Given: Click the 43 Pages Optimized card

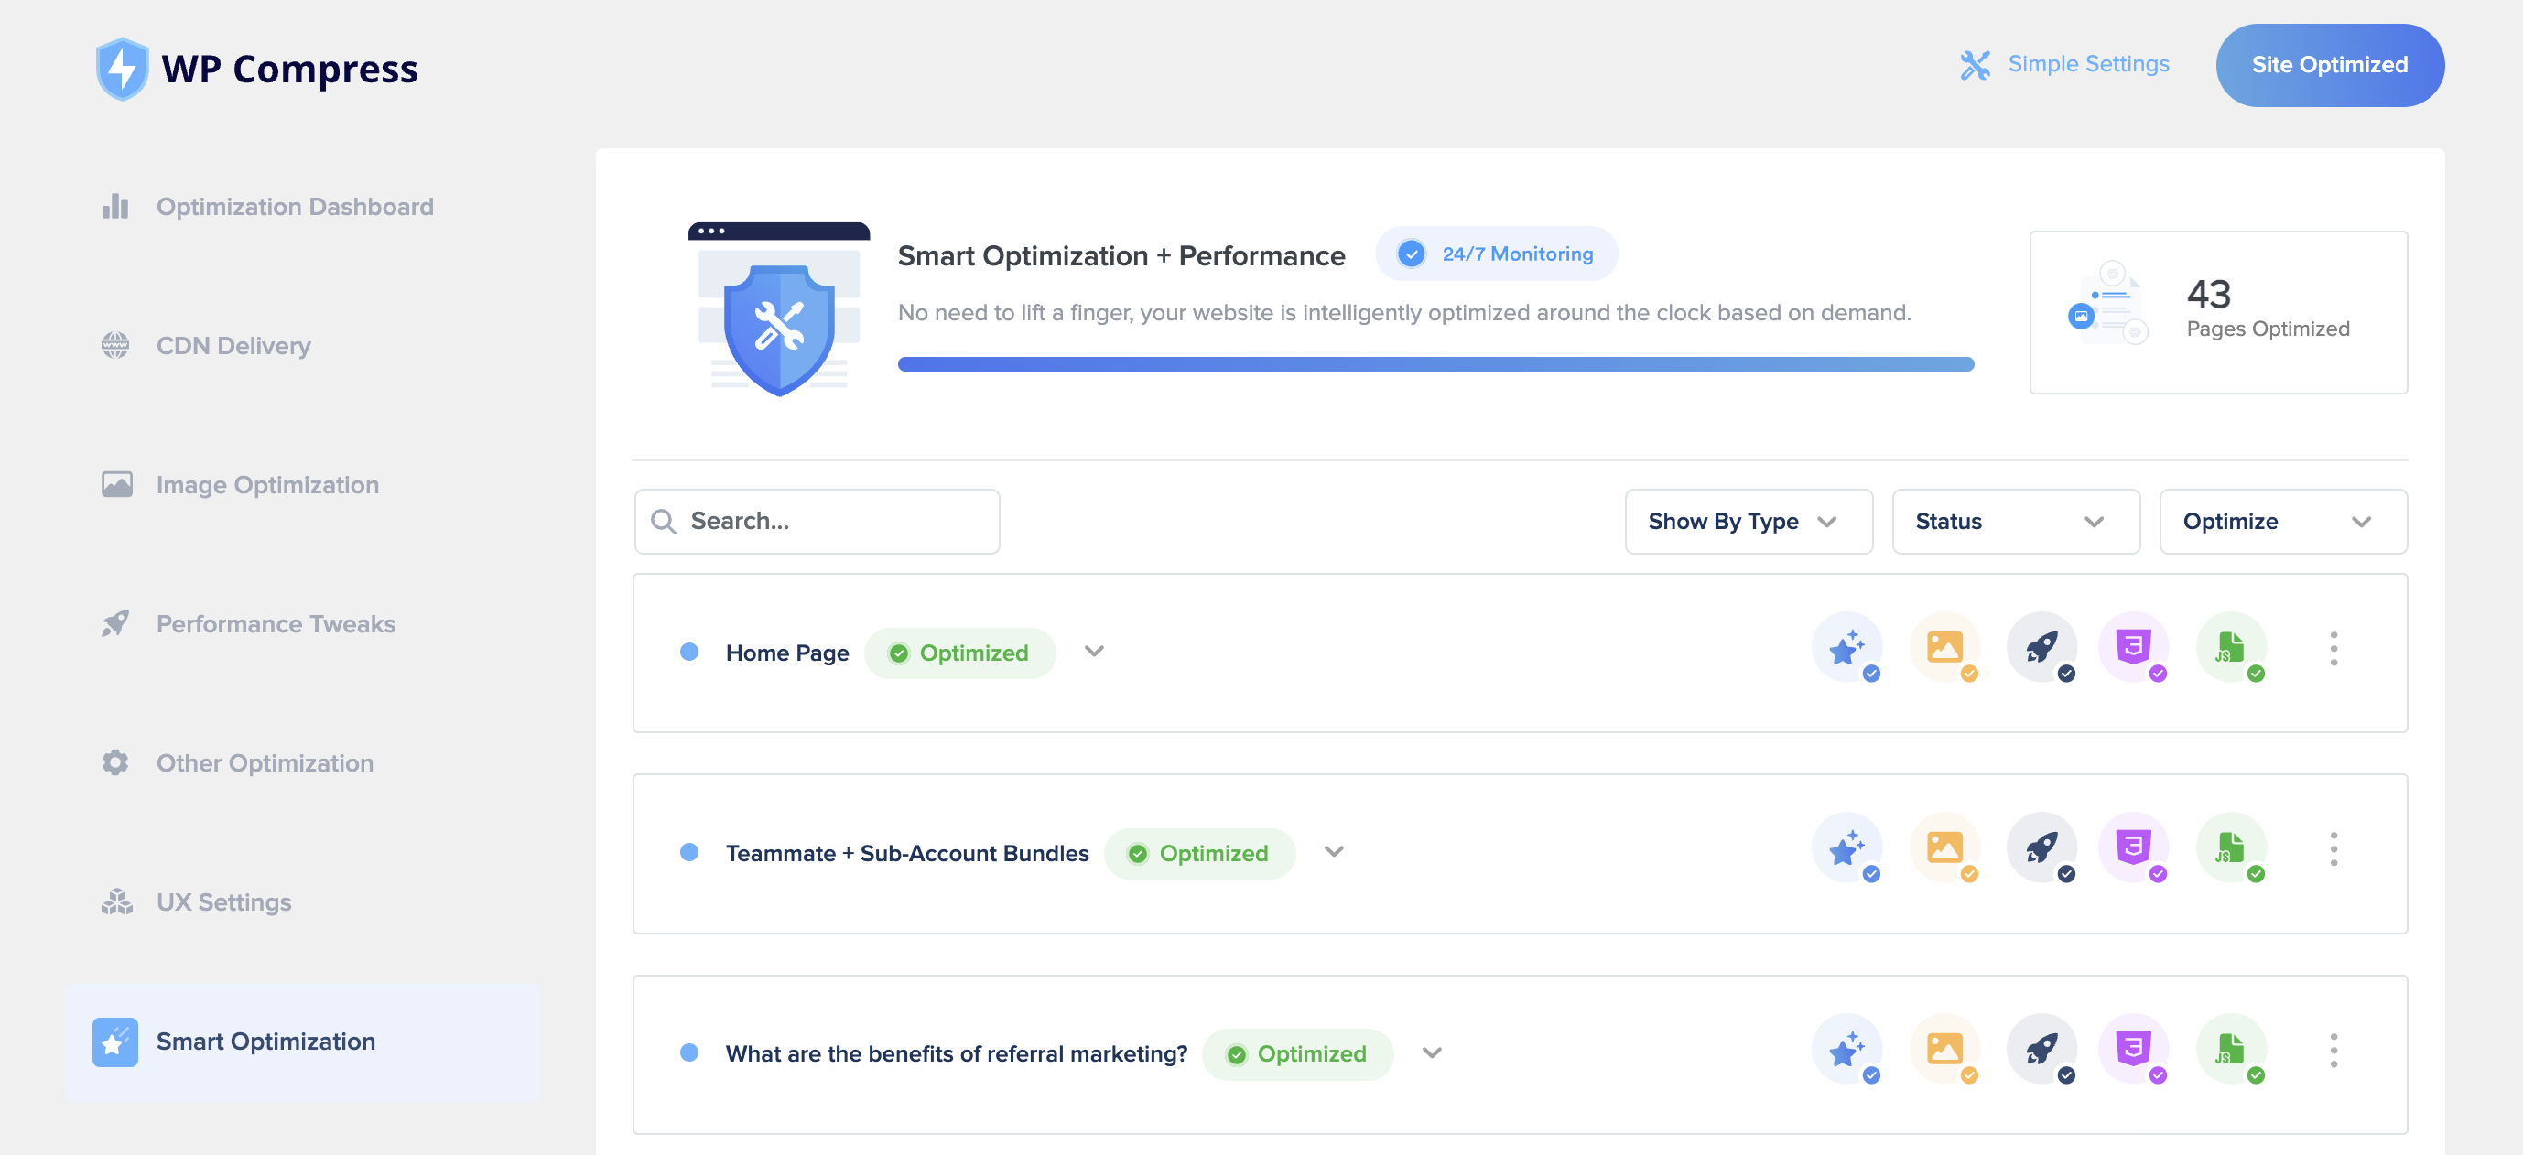Looking at the screenshot, I should [x=2218, y=312].
